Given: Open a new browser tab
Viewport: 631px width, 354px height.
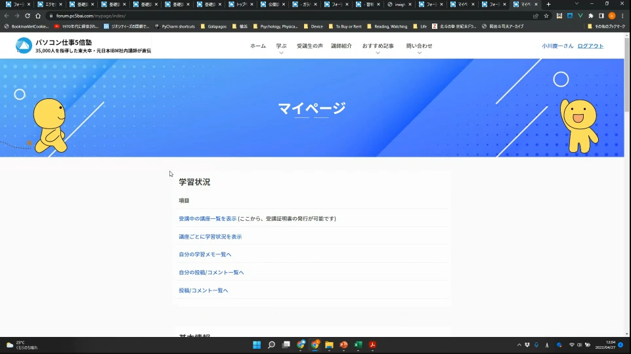Looking at the screenshot, I should click(548, 5).
